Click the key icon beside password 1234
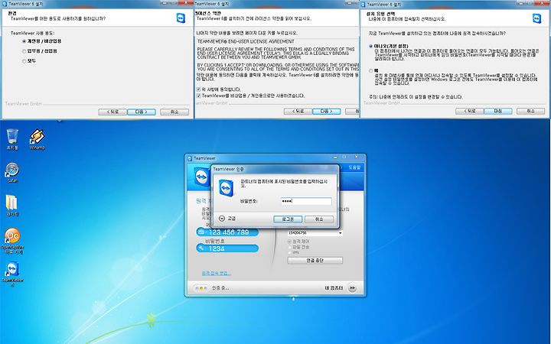Image resolution: width=551 pixels, height=344 pixels. click(x=201, y=248)
